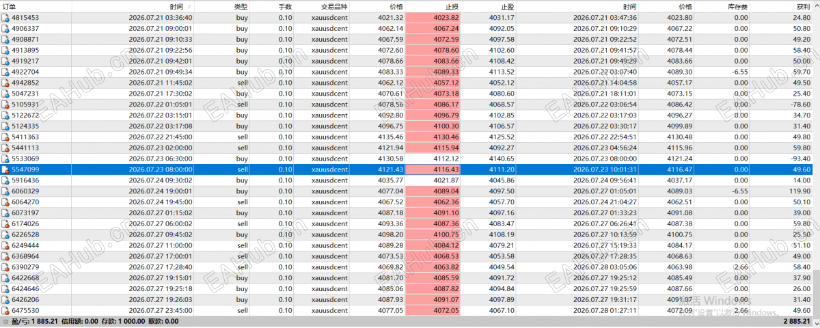This screenshot has height=328, width=820.
Task: Select the open price 4098.20
Action: pos(389,234)
